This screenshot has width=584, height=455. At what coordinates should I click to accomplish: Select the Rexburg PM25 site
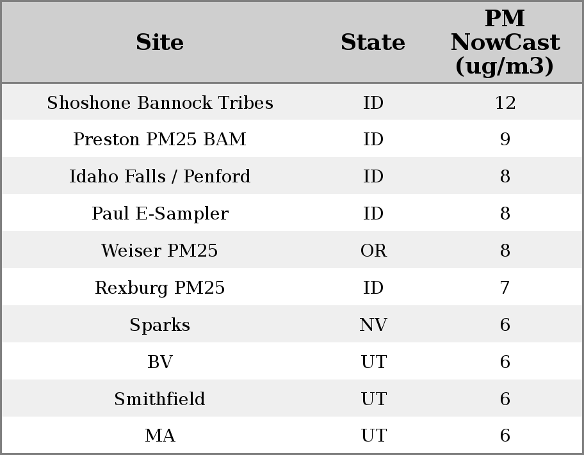(159, 288)
